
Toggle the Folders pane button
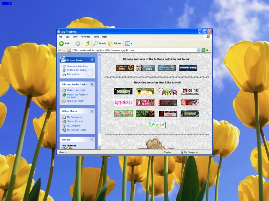[x=115, y=43]
